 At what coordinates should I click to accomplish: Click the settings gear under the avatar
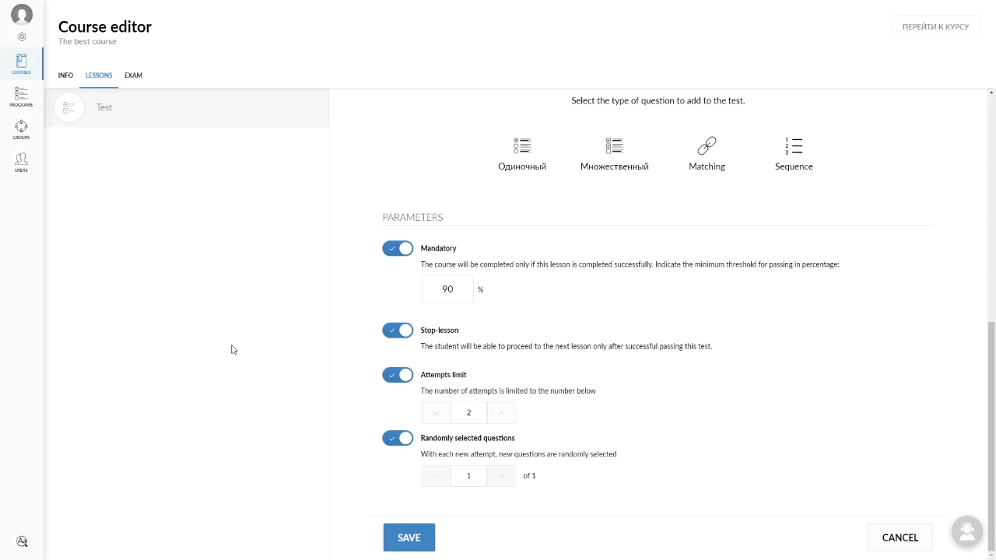[22, 37]
